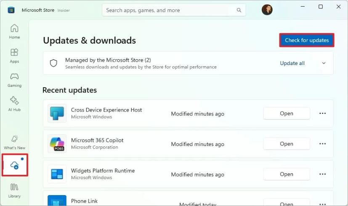Open more options for Microsoft 365 Copilot
This screenshot has height=206, width=348.
tap(322, 143)
